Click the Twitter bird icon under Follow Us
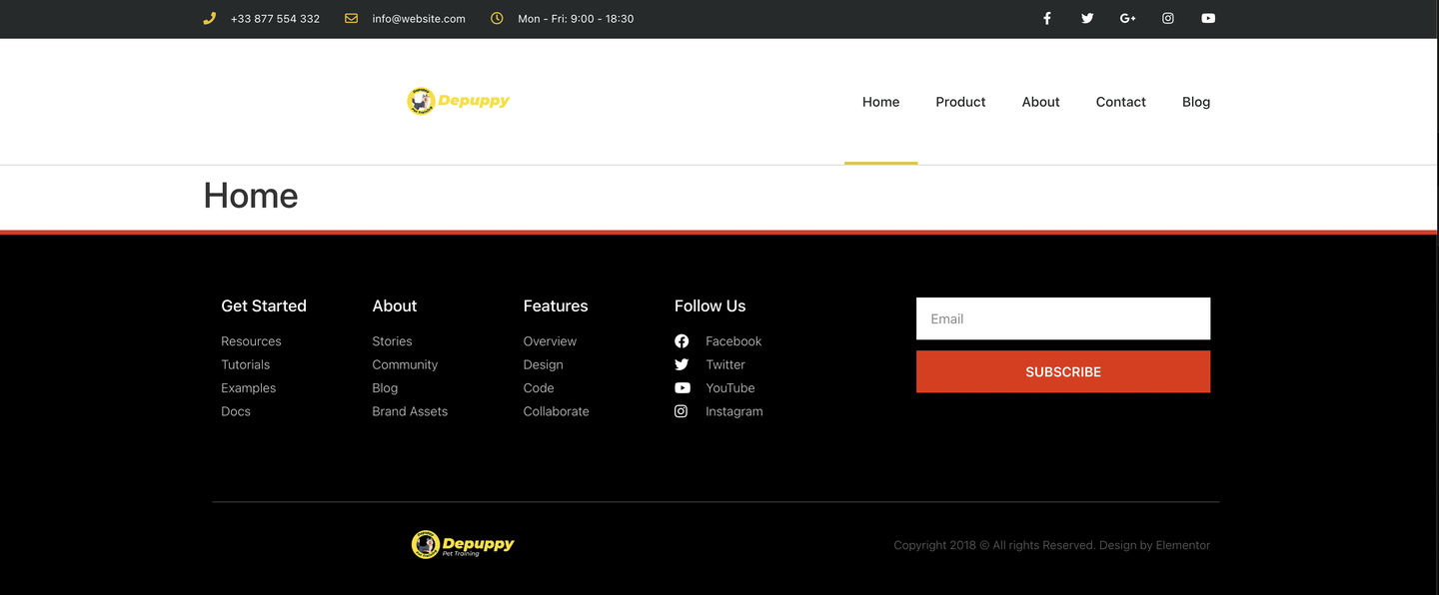The height and width of the screenshot is (595, 1439). point(682,364)
